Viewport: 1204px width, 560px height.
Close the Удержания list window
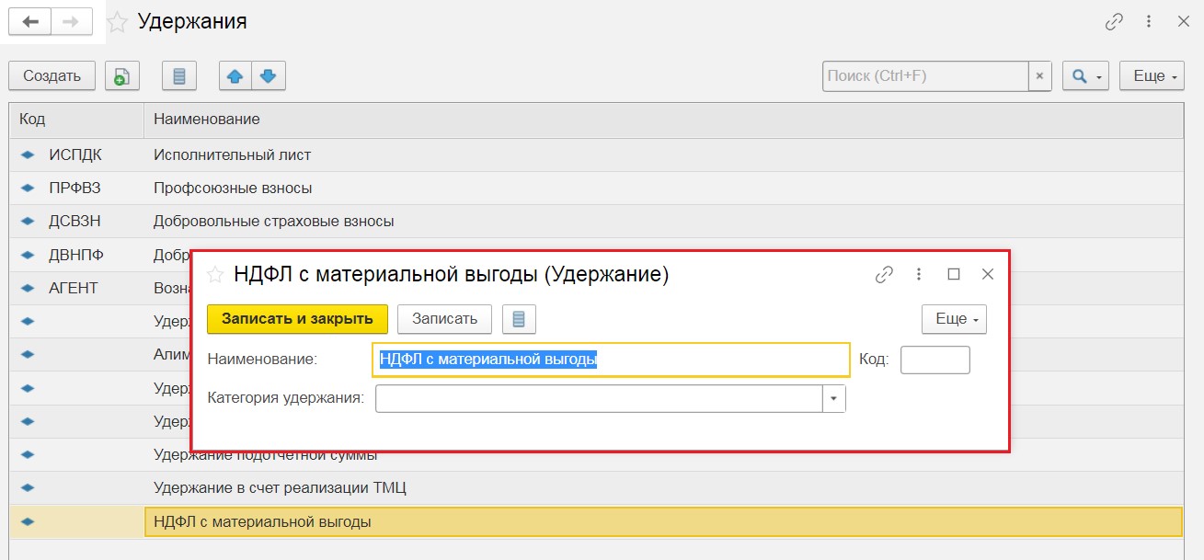(1184, 22)
